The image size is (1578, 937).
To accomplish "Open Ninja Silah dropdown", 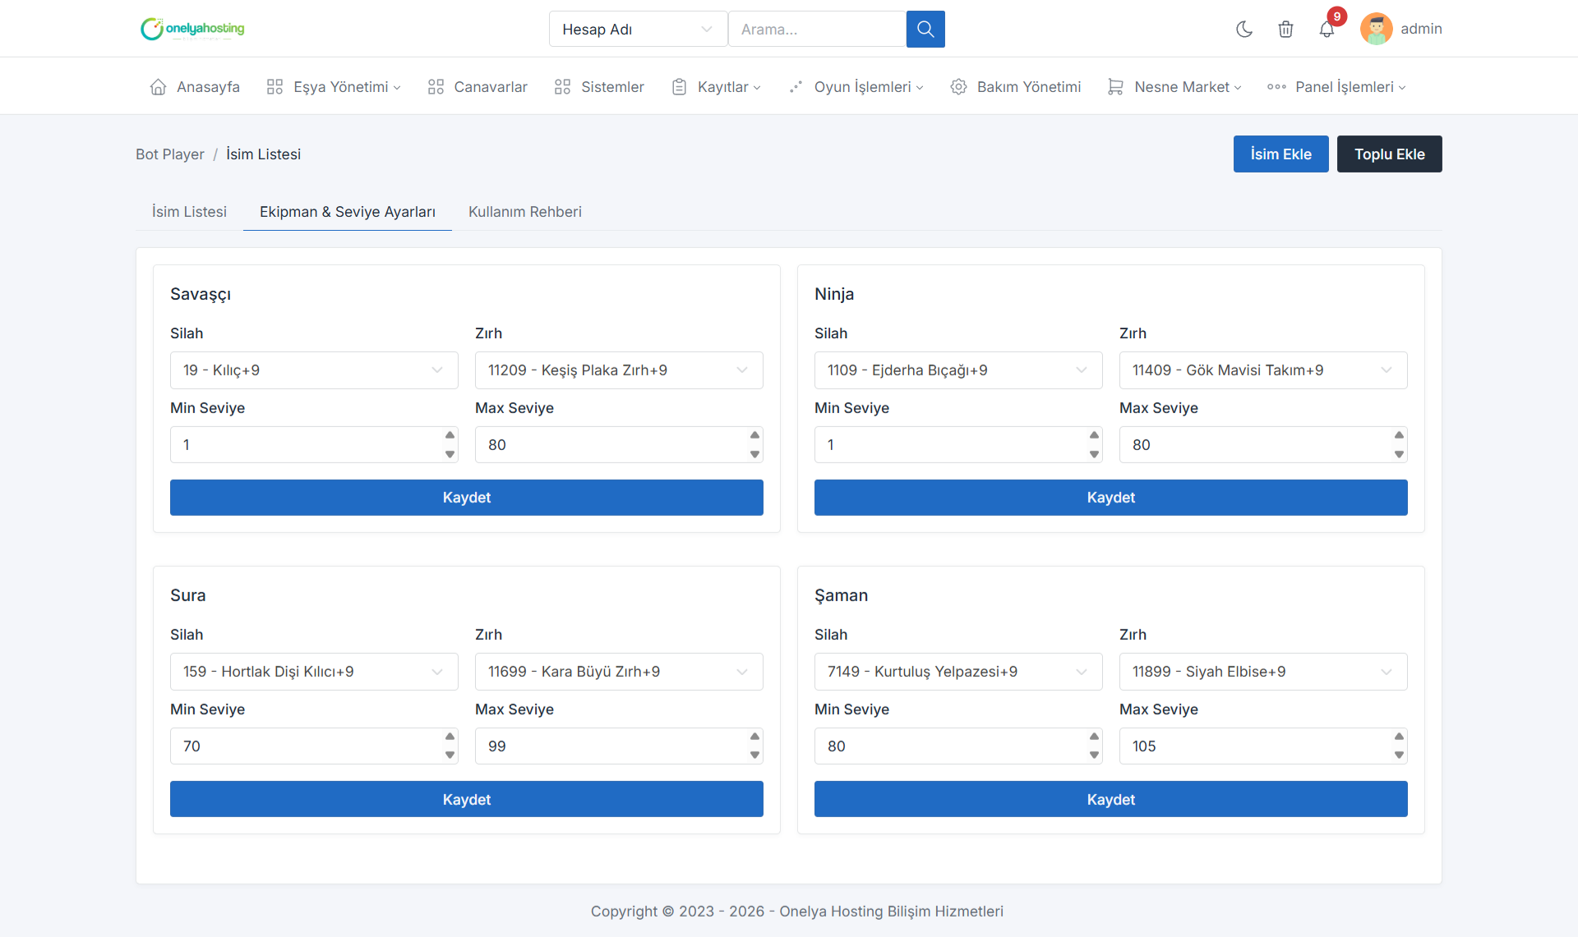I will pyautogui.click(x=958, y=370).
